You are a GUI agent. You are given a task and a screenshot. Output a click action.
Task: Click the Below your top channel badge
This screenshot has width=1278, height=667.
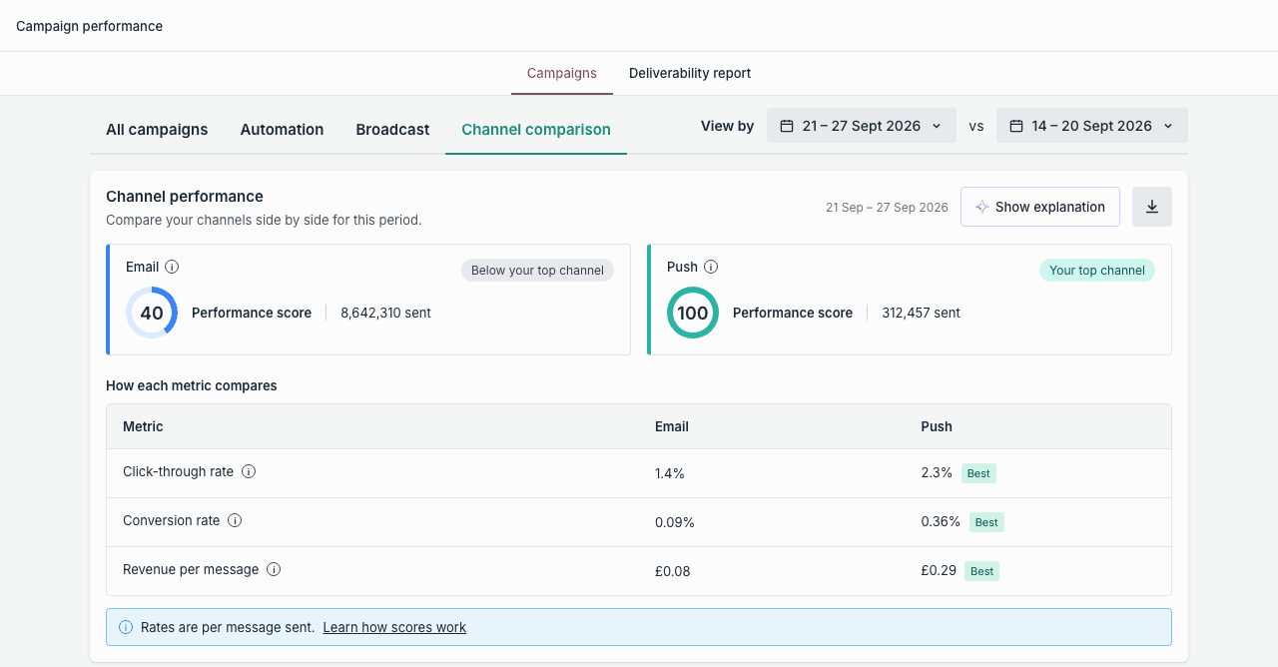coord(537,271)
